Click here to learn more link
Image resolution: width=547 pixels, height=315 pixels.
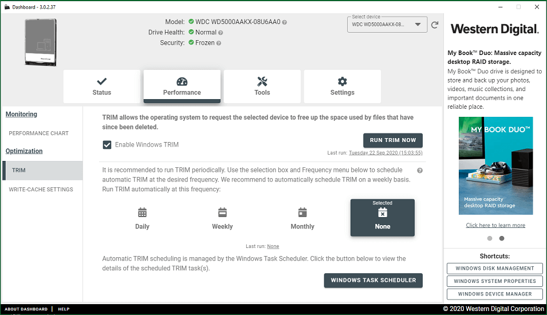click(x=495, y=225)
